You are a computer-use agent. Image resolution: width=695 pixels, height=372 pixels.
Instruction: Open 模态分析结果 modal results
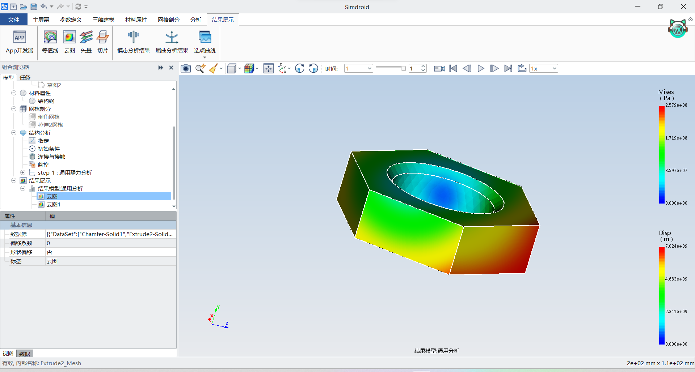click(133, 42)
